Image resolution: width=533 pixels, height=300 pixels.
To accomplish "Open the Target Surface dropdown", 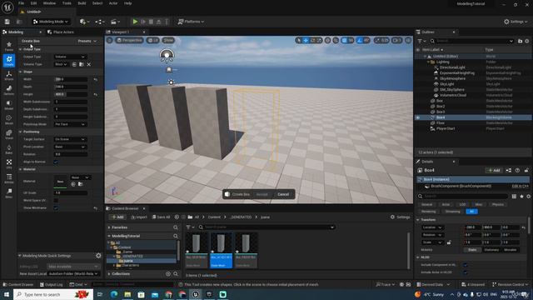I will tap(70, 139).
